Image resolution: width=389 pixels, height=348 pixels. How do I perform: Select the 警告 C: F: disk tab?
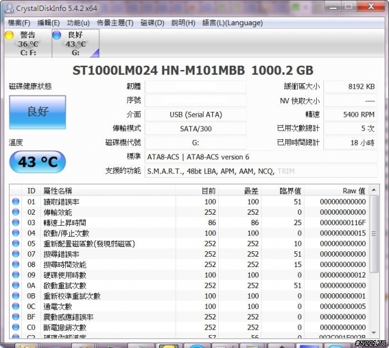pos(27,43)
